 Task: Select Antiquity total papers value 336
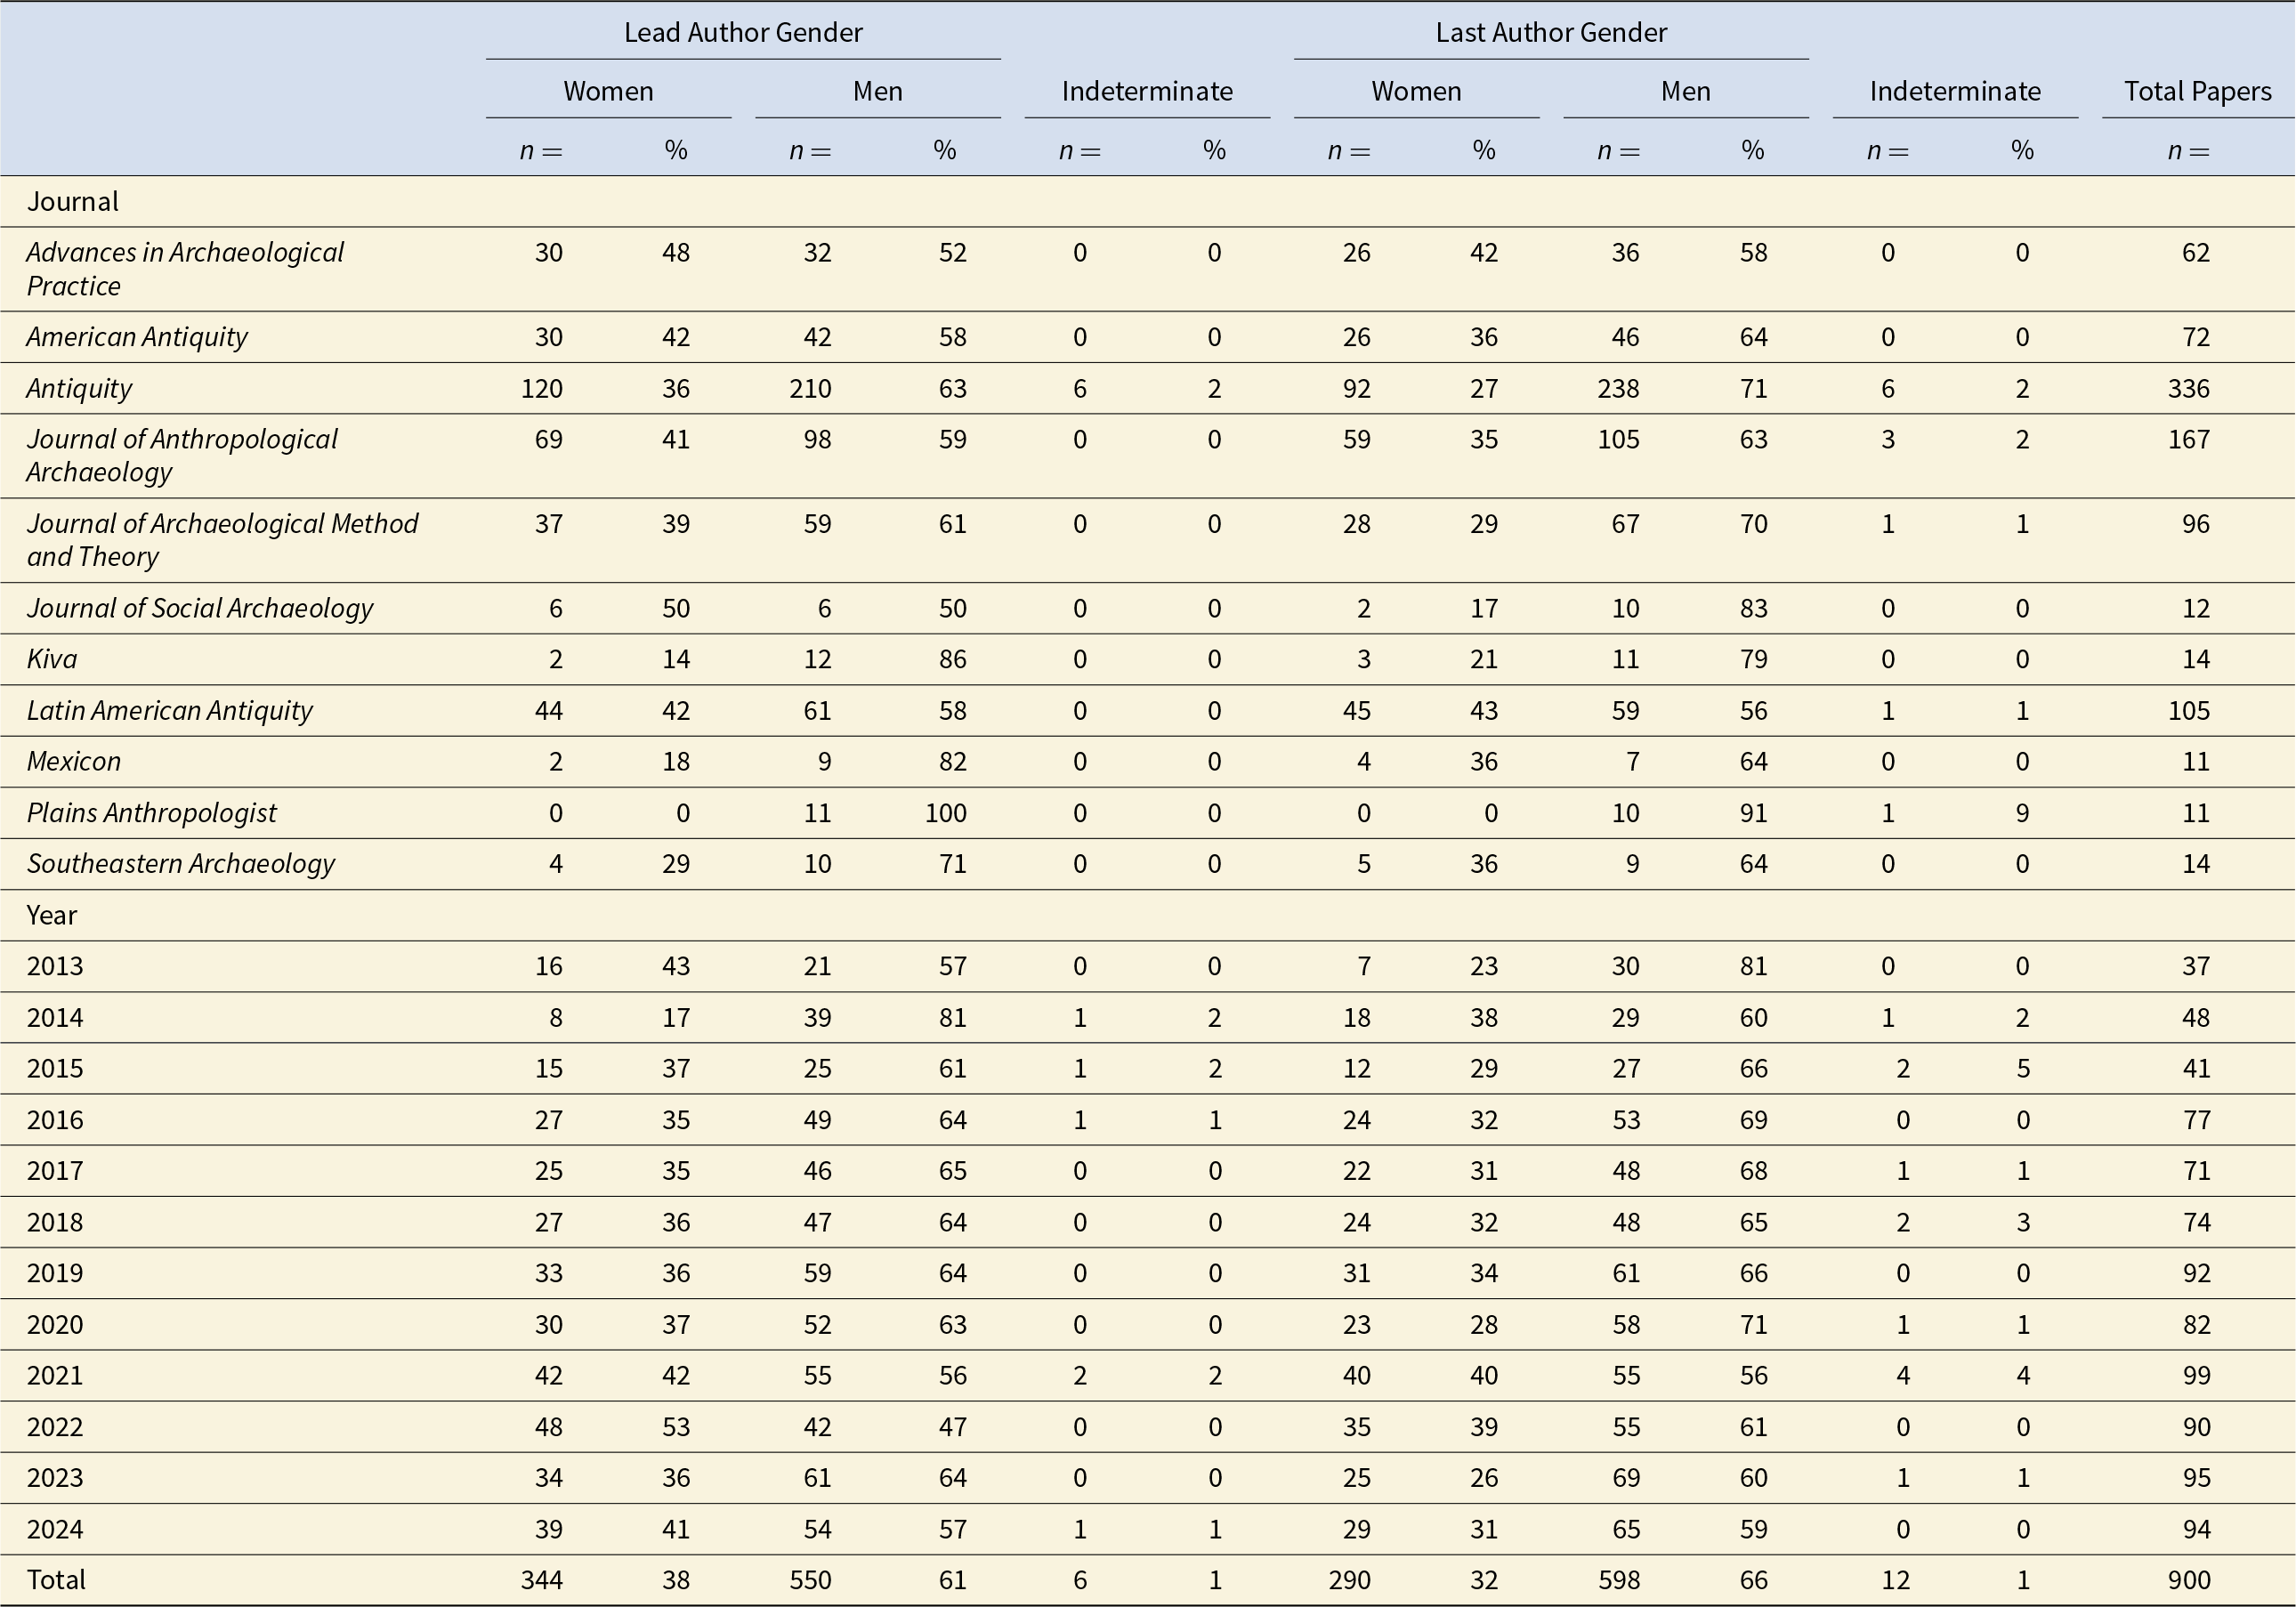2189,388
